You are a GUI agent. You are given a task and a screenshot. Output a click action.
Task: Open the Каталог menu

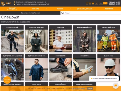click(x=12, y=9)
